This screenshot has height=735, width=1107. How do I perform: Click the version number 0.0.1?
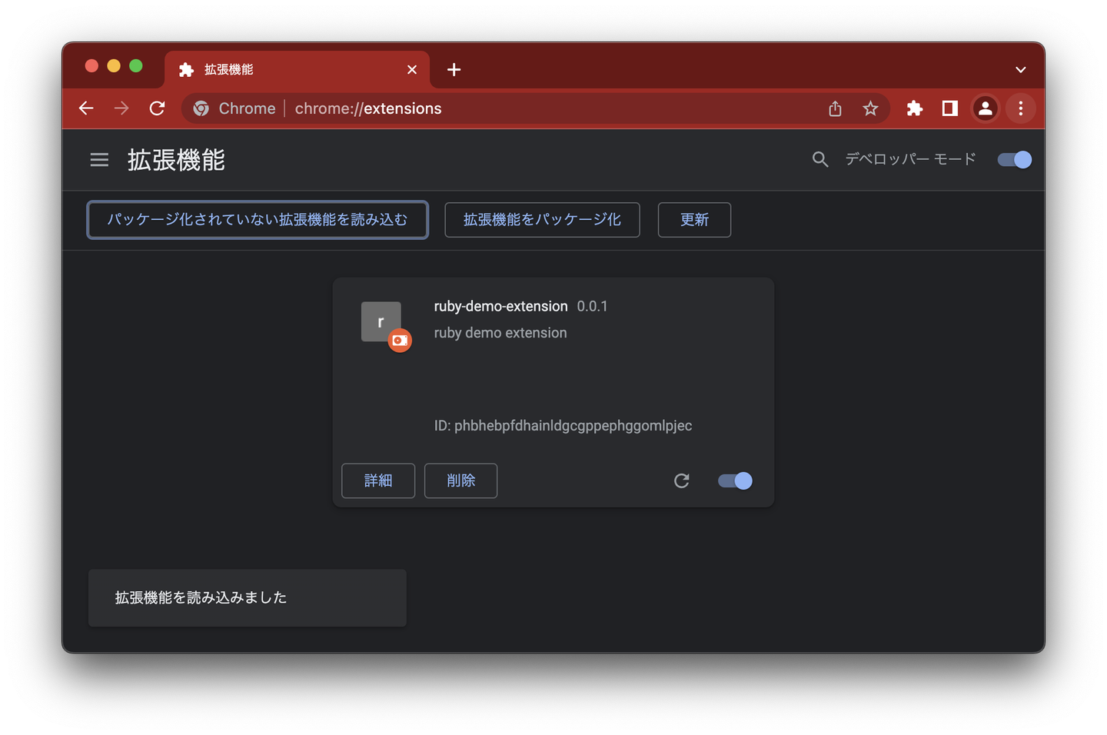(x=592, y=306)
